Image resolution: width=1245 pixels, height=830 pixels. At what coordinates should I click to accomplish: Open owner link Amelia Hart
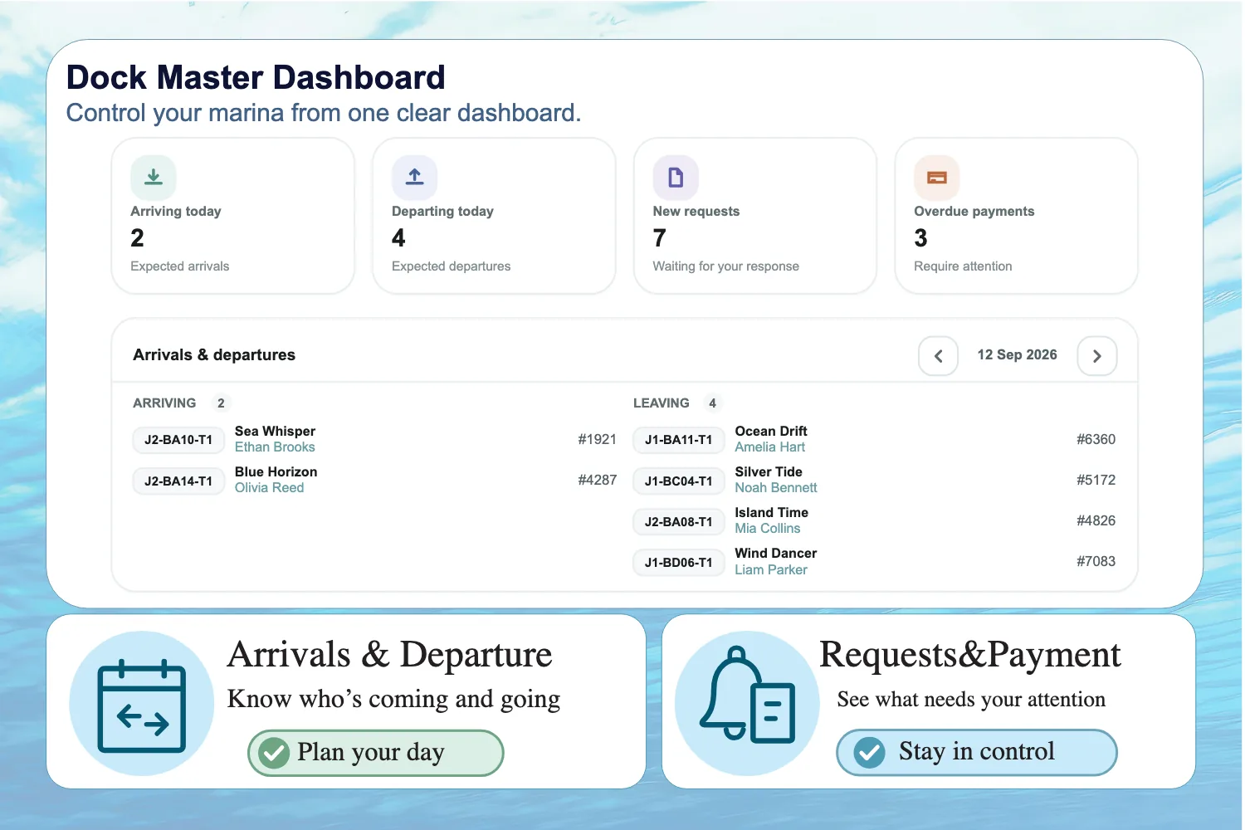tap(769, 447)
